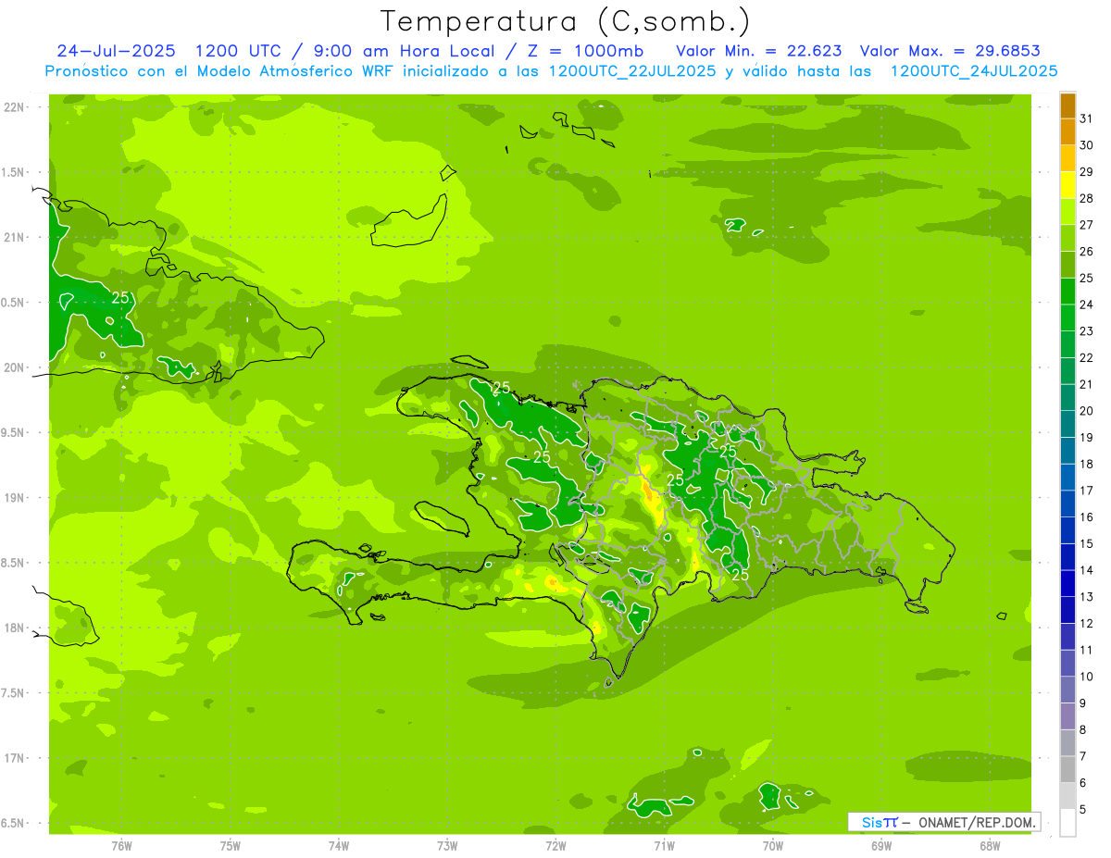1111x858 pixels.
Task: Click the 76W longitude axis label
Action: [x=121, y=846]
